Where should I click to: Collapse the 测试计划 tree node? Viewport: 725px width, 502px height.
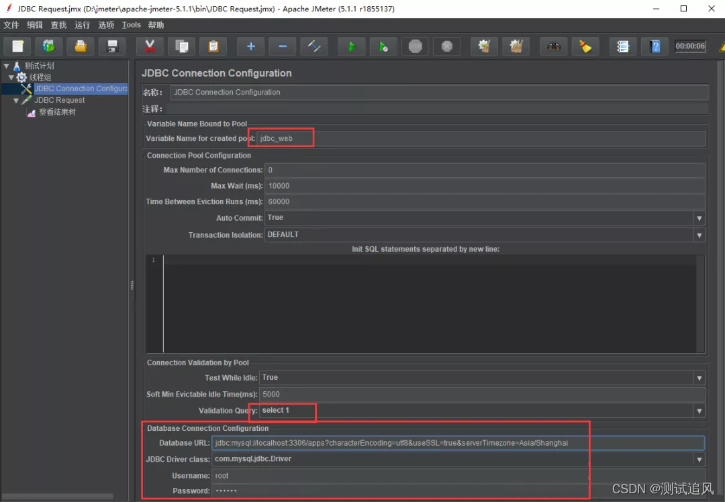(7, 66)
